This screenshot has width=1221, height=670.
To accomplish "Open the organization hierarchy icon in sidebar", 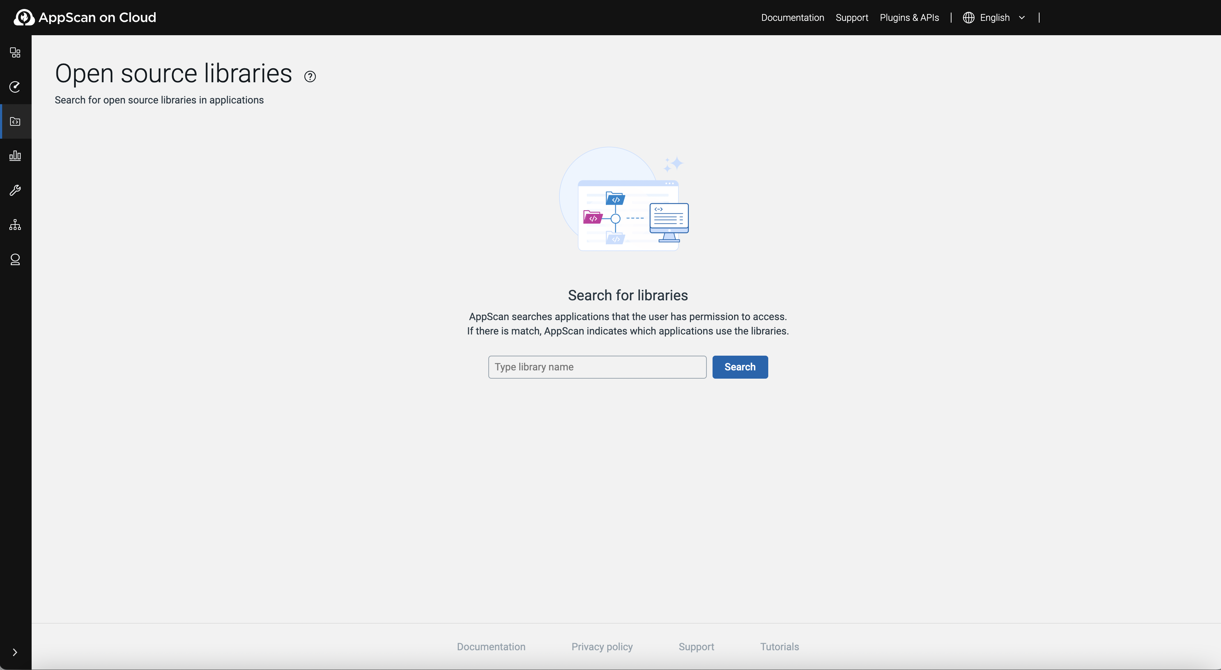I will tap(15, 225).
